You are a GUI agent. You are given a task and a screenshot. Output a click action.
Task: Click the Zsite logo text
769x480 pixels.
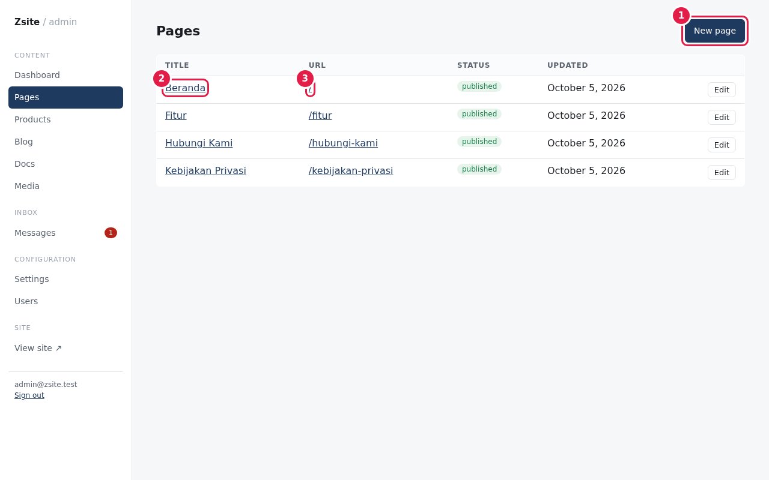pos(27,22)
